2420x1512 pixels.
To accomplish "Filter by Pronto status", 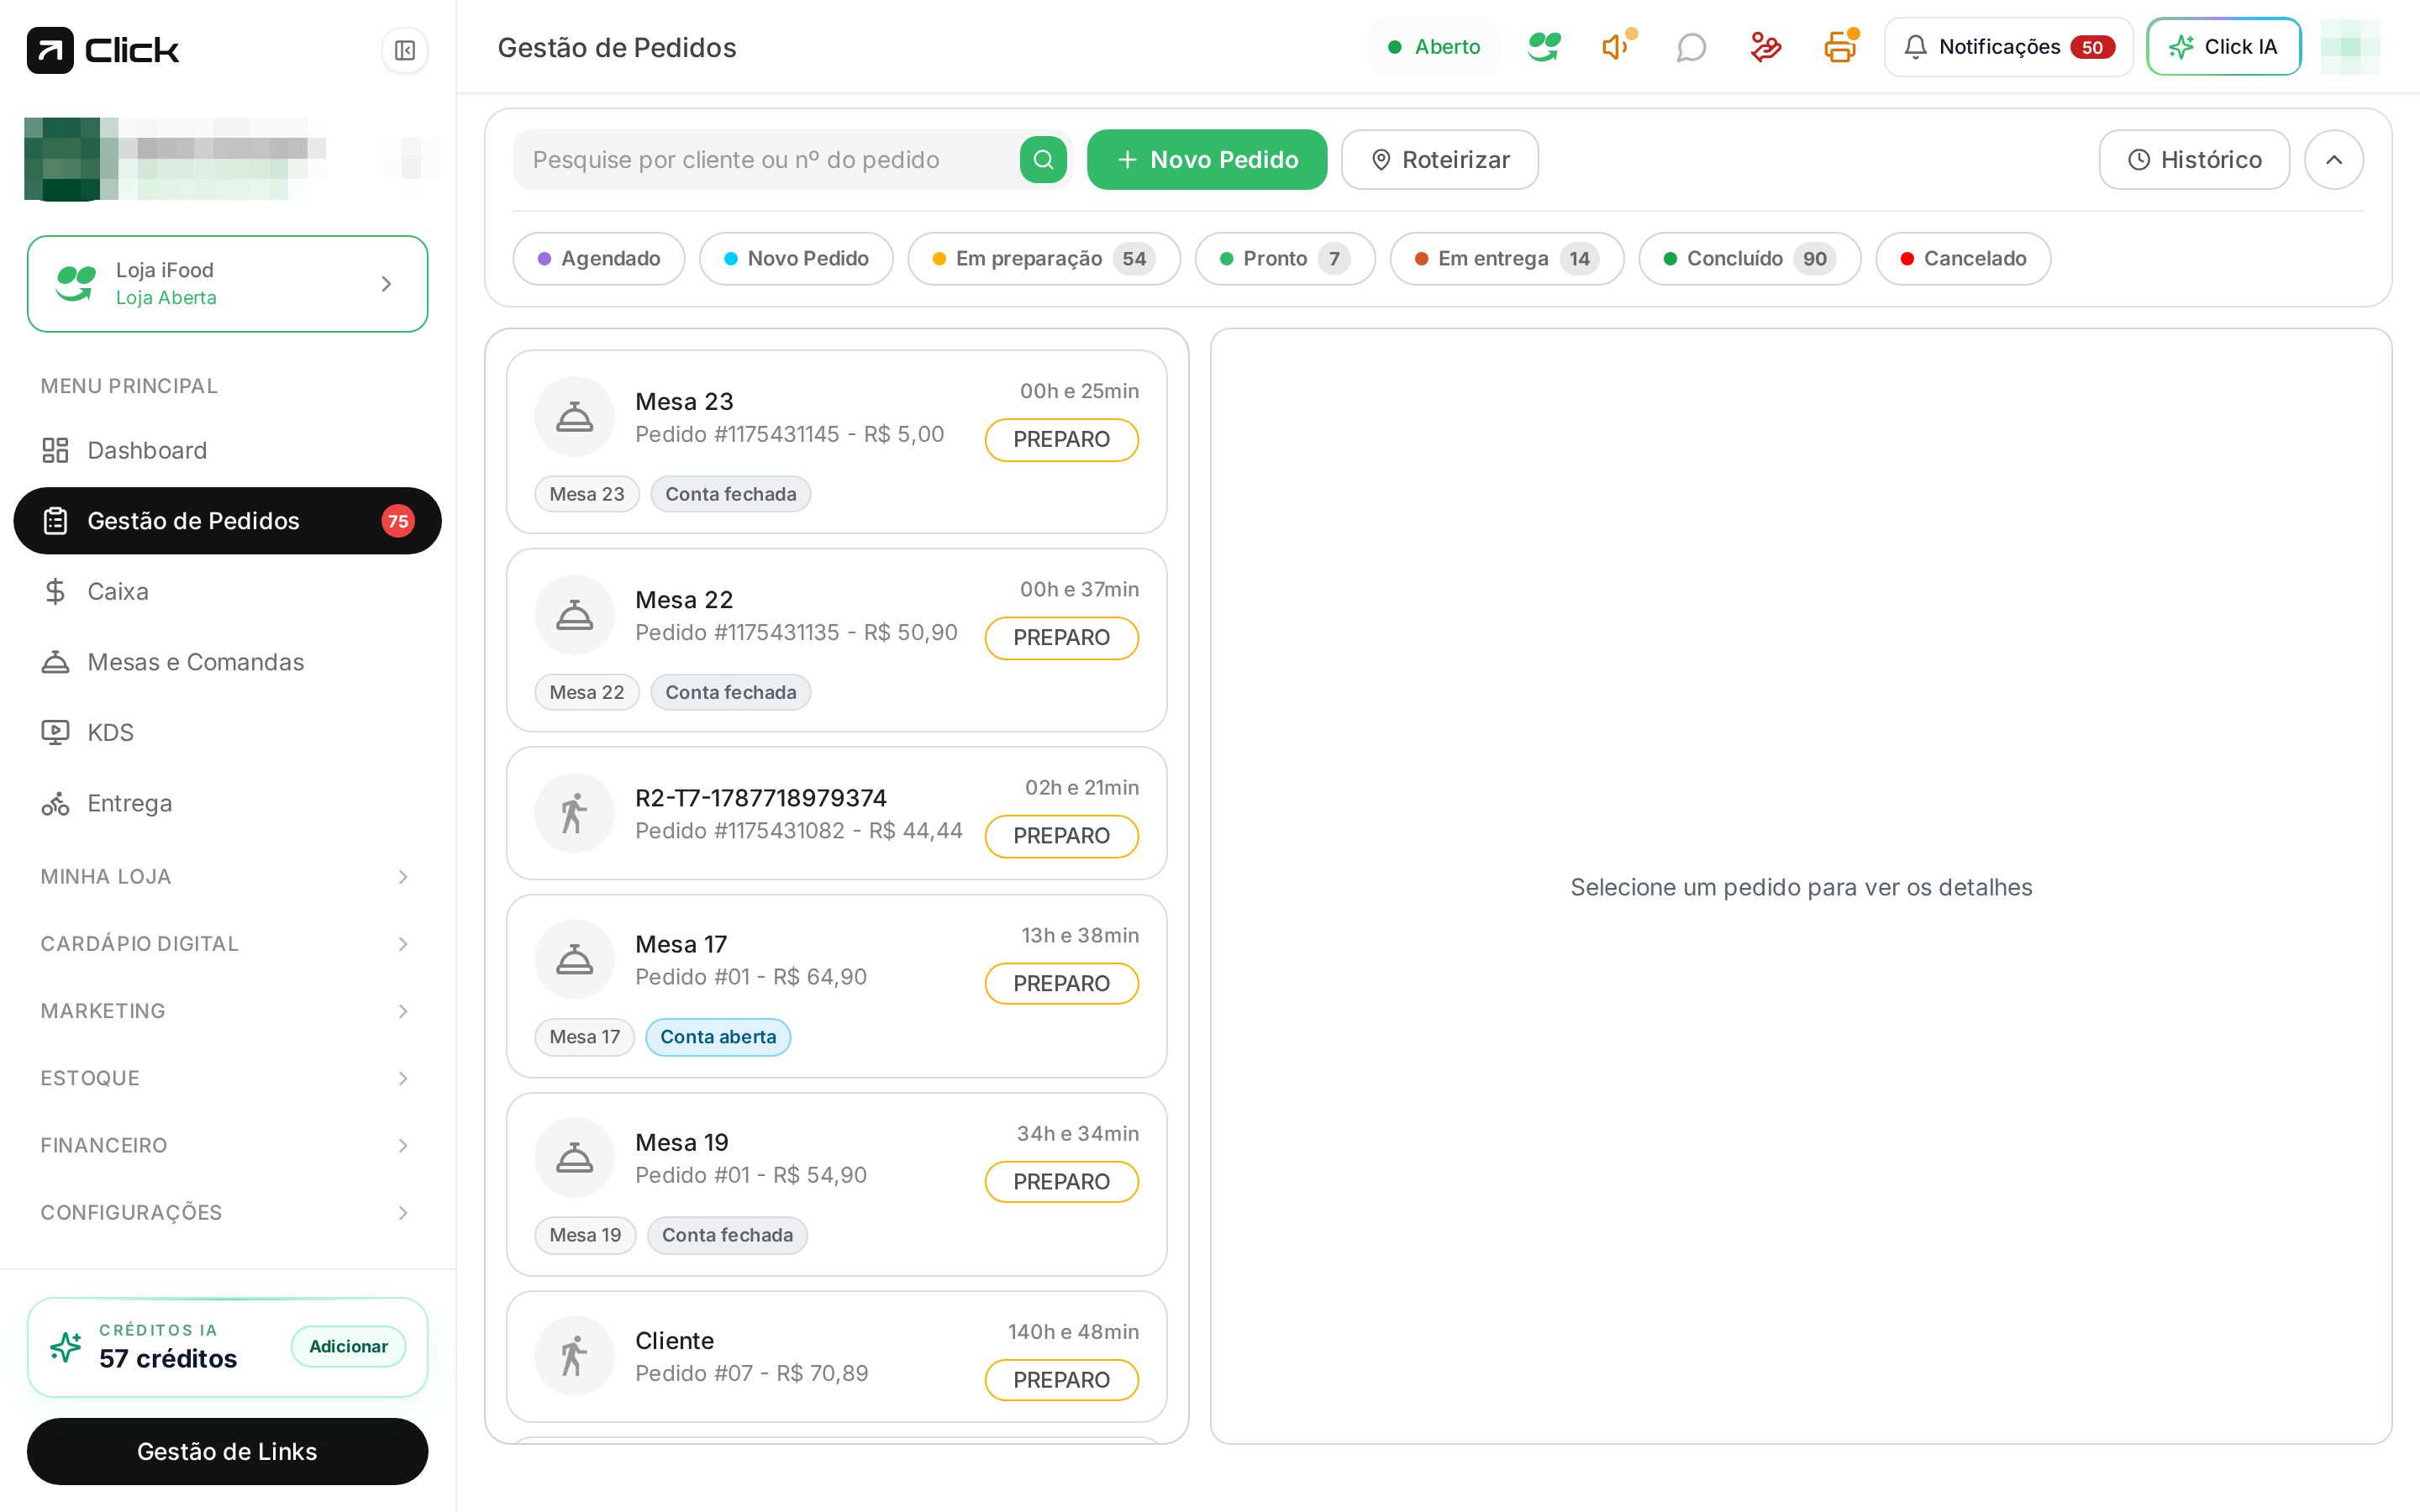I will click(x=1284, y=259).
